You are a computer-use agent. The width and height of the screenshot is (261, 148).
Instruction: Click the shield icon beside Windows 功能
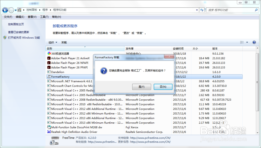(x=5, y=38)
